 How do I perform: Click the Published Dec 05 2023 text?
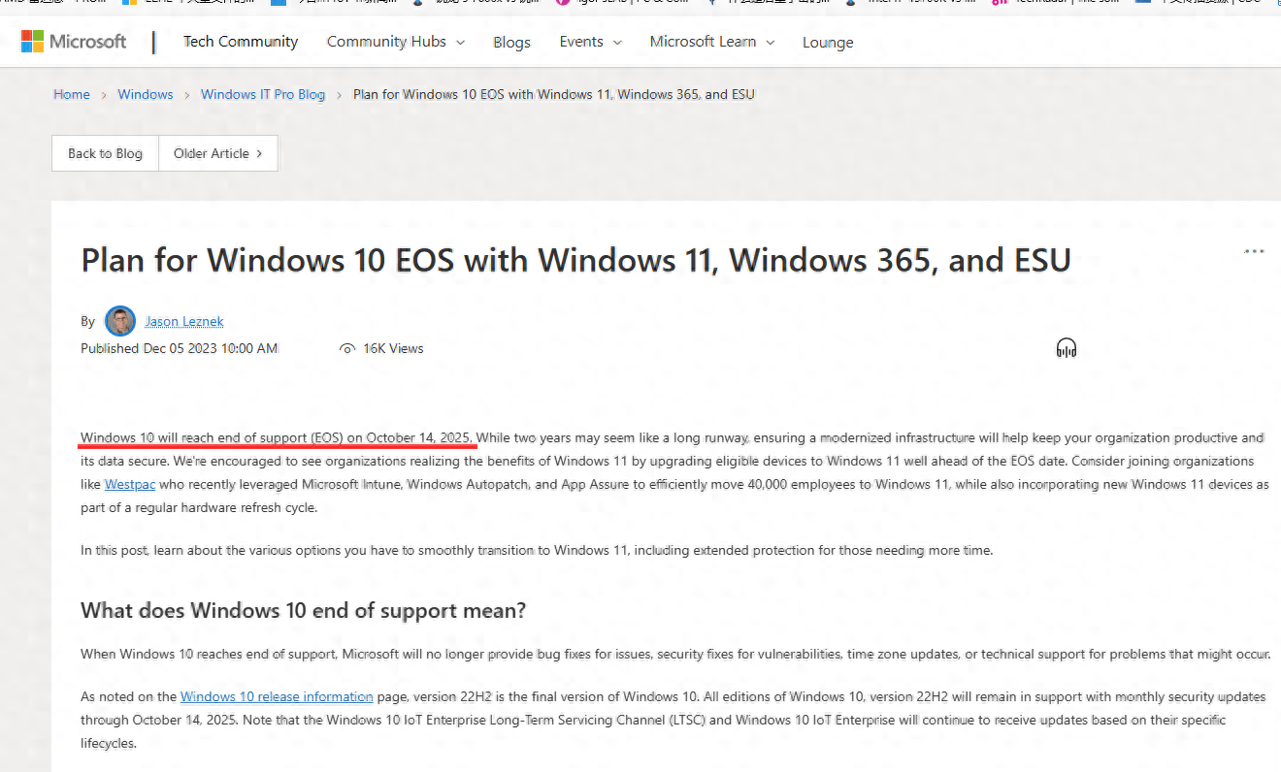(x=180, y=348)
